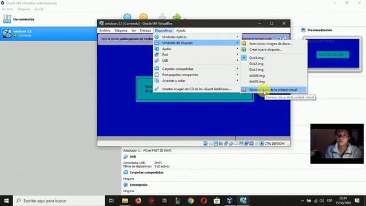Click the display indicator in VM status bar
Viewport: 366px width, 206px height.
[241, 144]
